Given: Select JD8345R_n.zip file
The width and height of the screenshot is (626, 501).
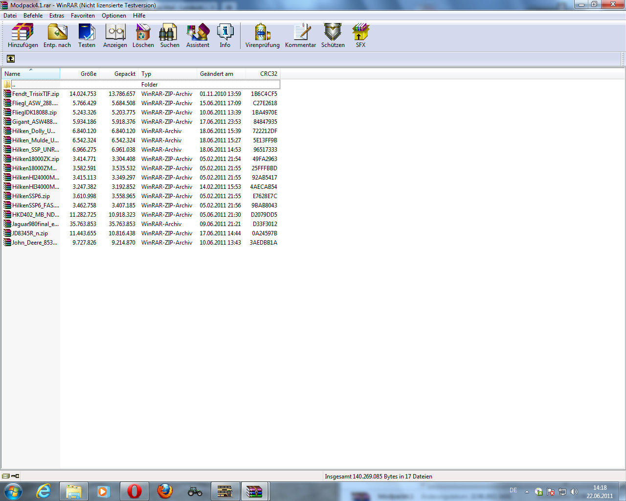Looking at the screenshot, I should [x=141, y=233].
